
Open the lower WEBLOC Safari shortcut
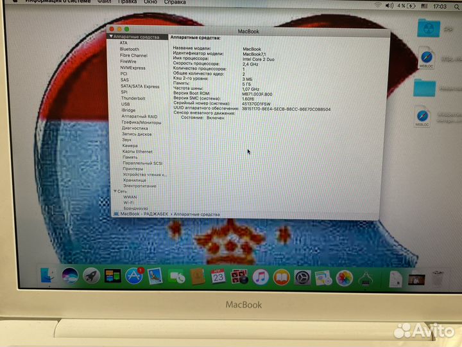[x=422, y=117]
